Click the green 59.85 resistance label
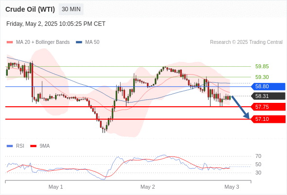Viewport: 287px width, 195px height. pos(262,66)
